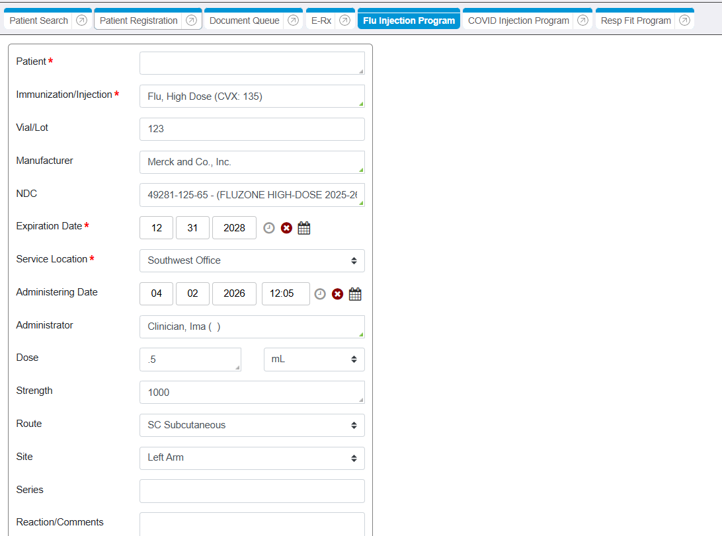Viewport: 722px width, 536px height.
Task: Pop out the Resp Fit Program tab icon
Action: click(x=684, y=20)
